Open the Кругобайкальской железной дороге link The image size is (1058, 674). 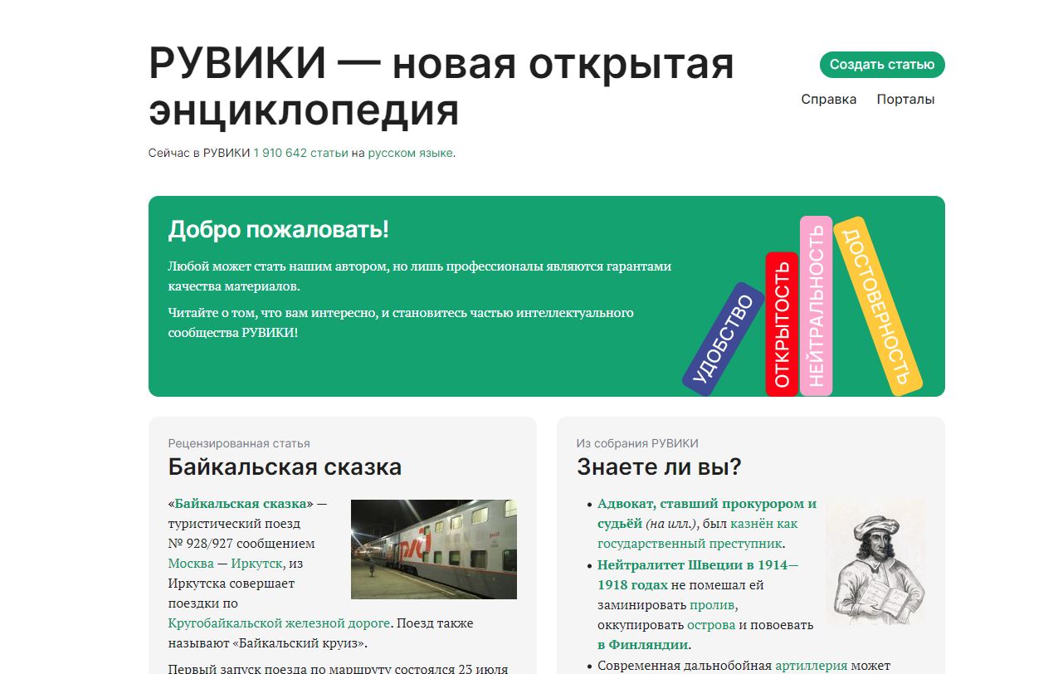pyautogui.click(x=278, y=623)
